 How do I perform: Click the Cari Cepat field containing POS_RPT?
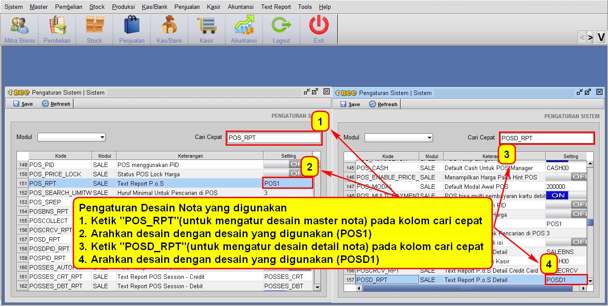[273, 138]
